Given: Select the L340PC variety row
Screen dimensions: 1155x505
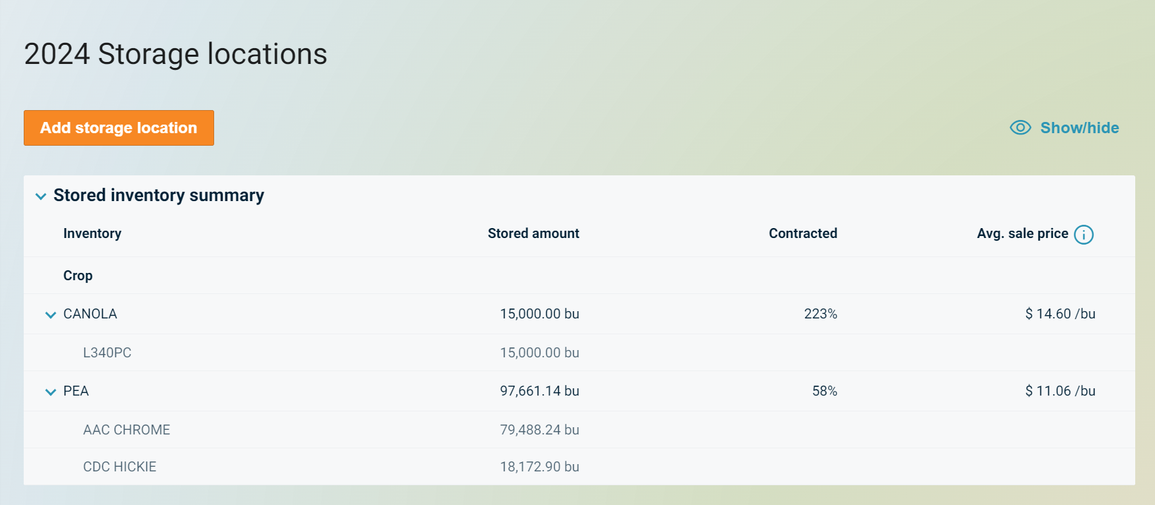Looking at the screenshot, I should (x=107, y=353).
